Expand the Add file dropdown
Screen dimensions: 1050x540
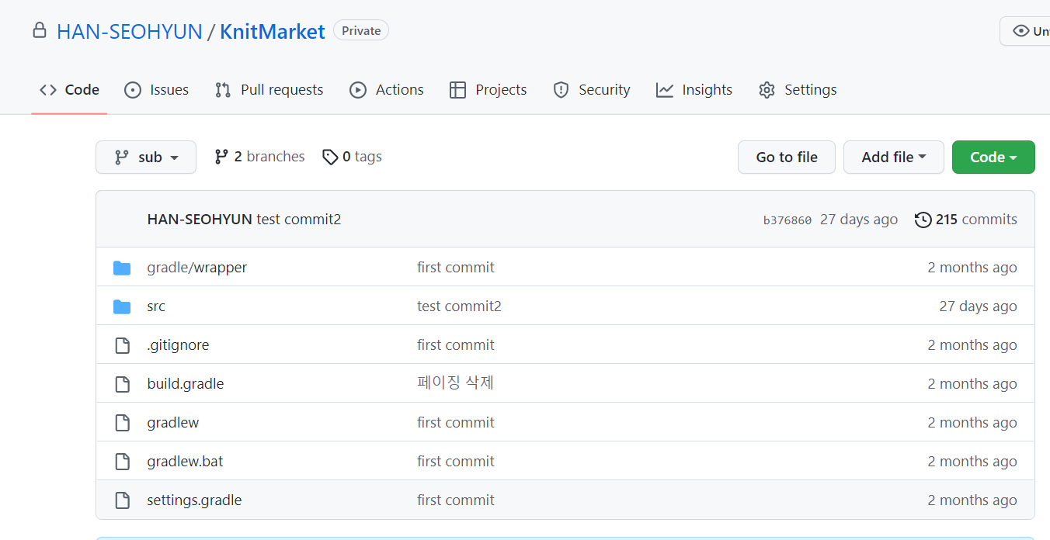click(x=894, y=157)
